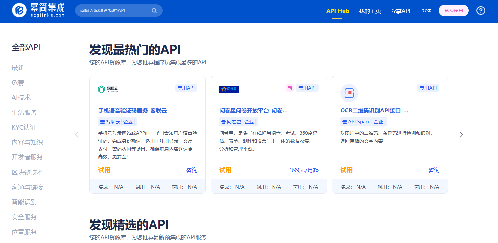Click 试用 on the 问卷星 card
Image resolution: width=498 pixels, height=243 pixels.
pyautogui.click(x=225, y=170)
